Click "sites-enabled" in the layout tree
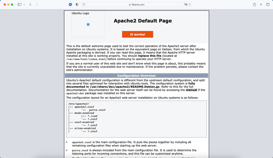Screen dimensions: 273x158 click(85, 128)
